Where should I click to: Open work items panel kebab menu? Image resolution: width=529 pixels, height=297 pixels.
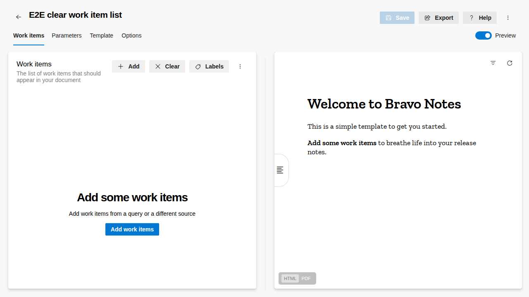pyautogui.click(x=240, y=66)
